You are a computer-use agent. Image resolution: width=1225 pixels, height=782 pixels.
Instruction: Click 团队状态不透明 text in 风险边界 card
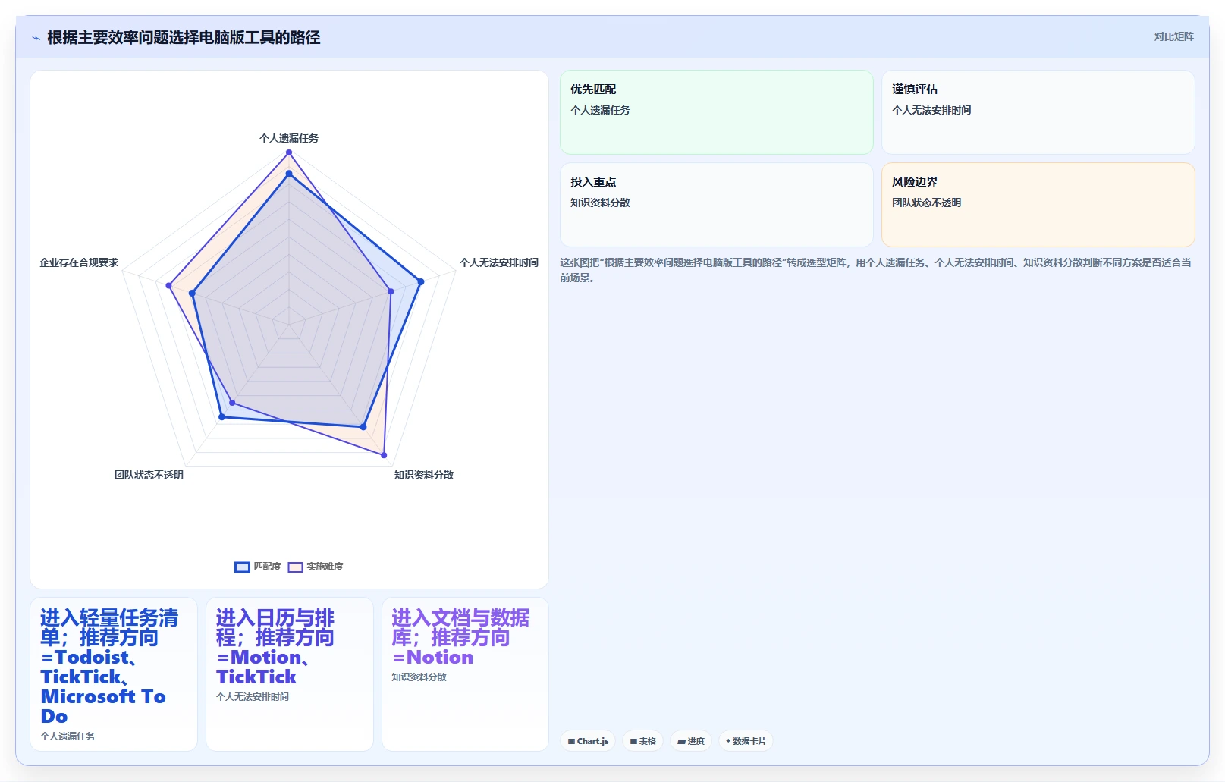pyautogui.click(x=926, y=203)
